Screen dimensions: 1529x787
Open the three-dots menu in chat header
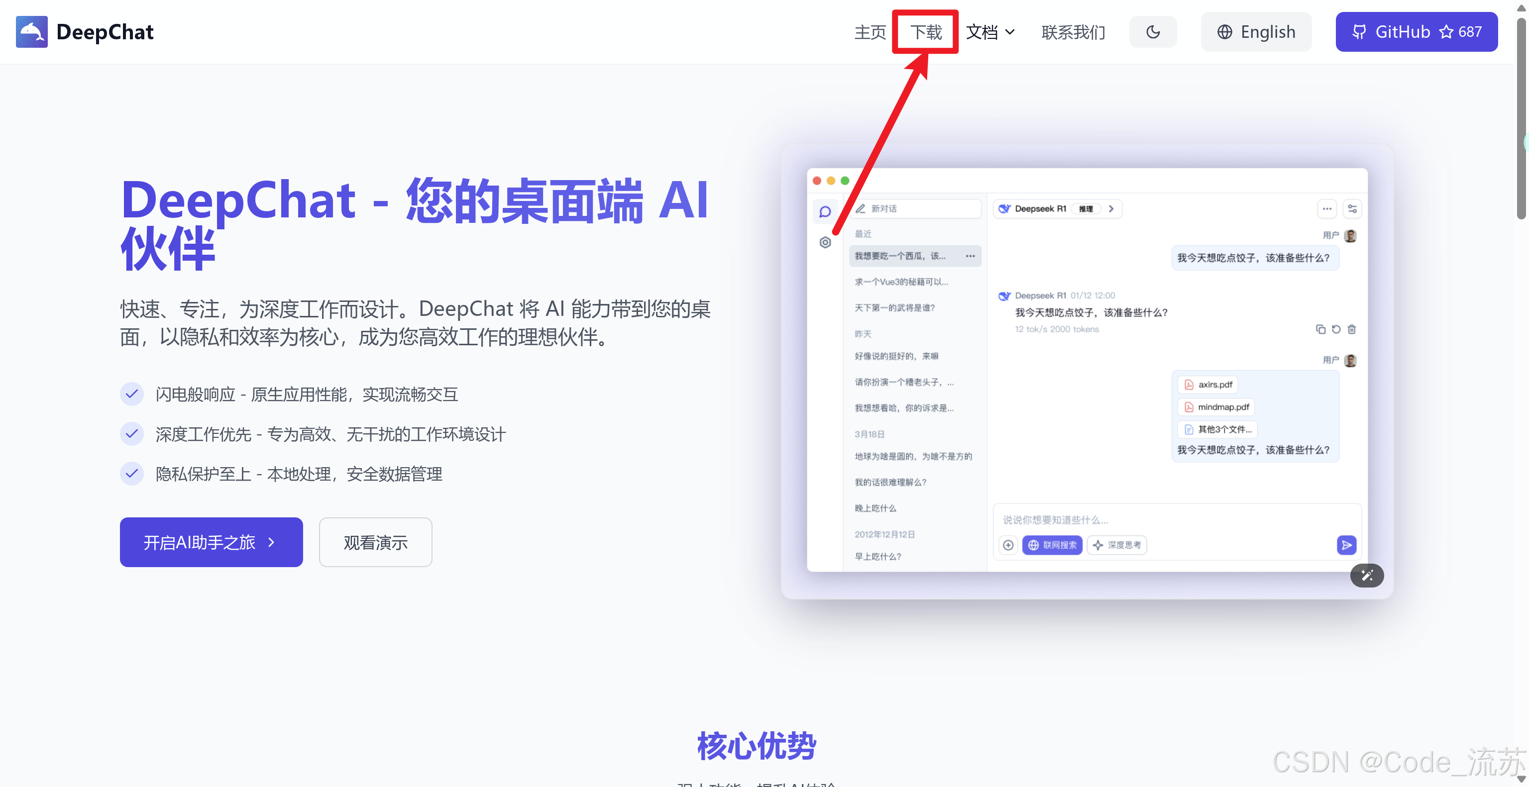point(1326,209)
